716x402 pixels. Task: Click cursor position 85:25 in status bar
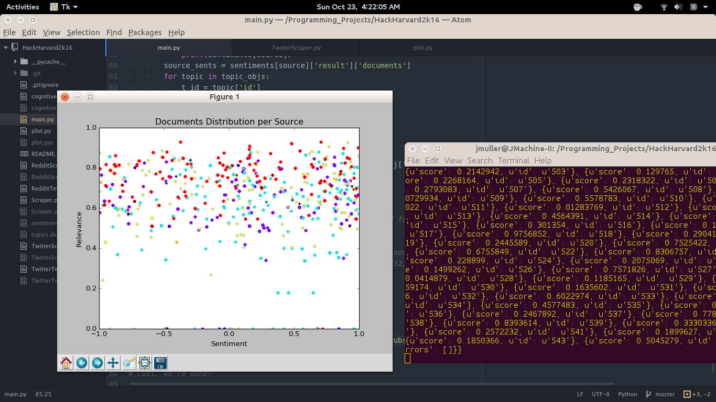click(x=43, y=394)
